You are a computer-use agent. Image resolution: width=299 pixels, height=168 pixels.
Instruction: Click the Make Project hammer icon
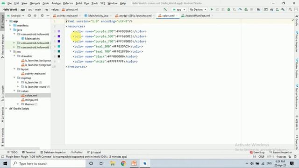[165, 9]
